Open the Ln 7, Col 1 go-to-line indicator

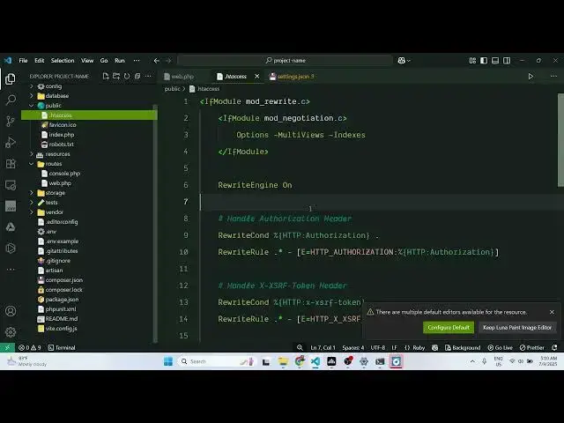323,347
